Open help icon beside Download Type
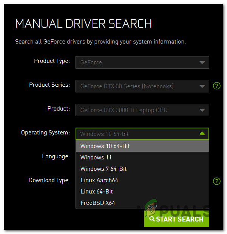227x234 pixels. point(216,181)
